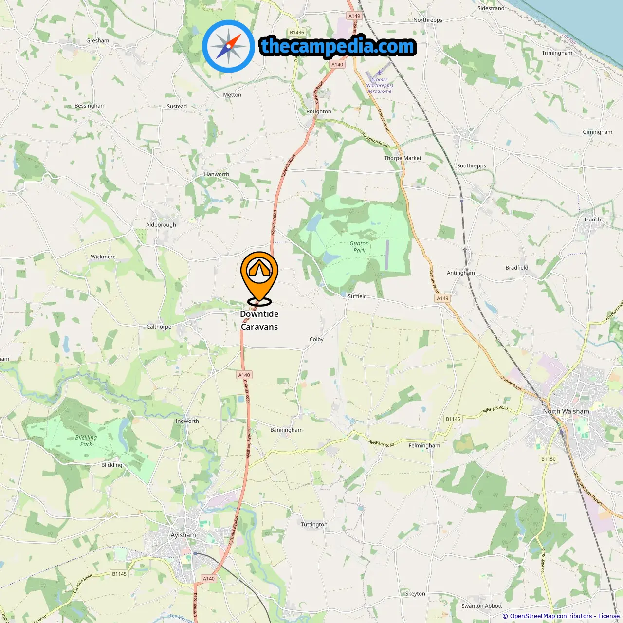The width and height of the screenshot is (623, 623).
Task: Click the Thorpe Market village label
Action: 403,158
